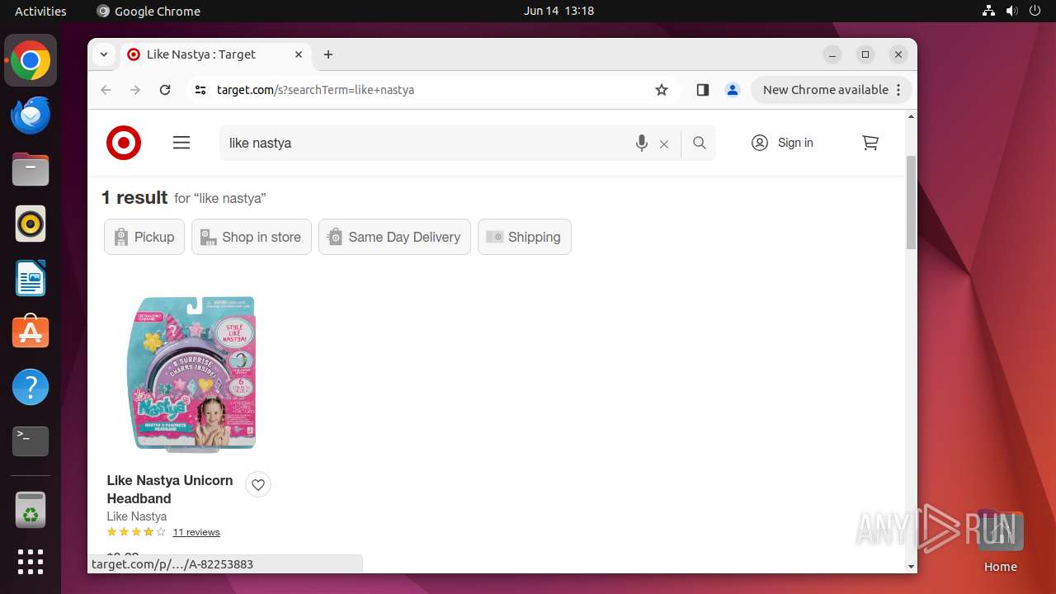Open Chrome side panel
Viewport: 1056px width, 594px height.
(x=703, y=90)
